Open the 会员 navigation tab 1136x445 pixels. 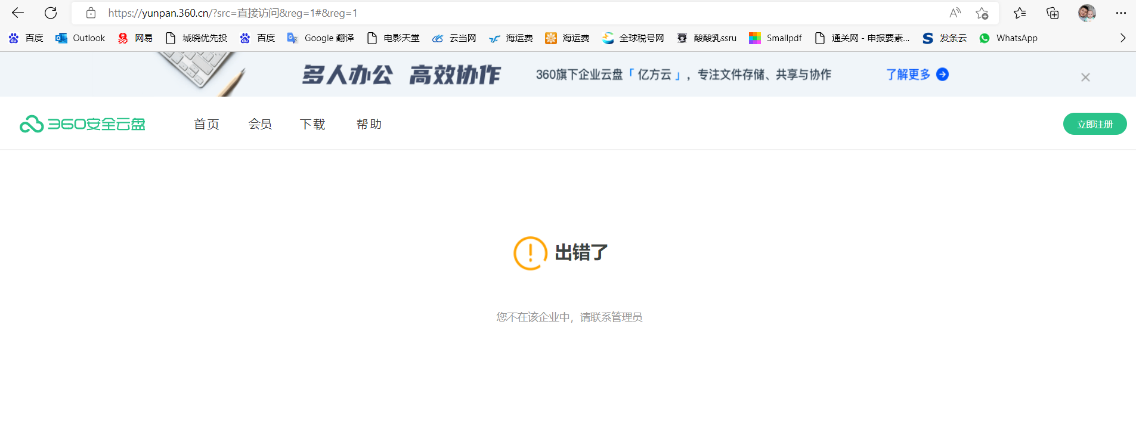tap(260, 124)
